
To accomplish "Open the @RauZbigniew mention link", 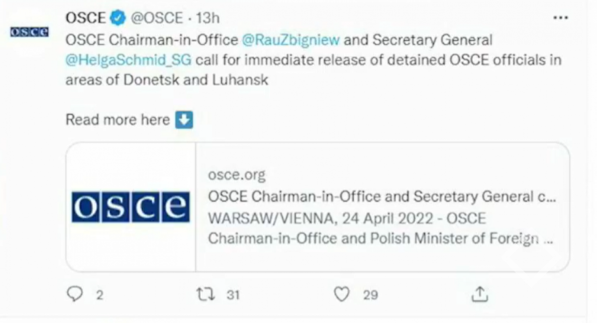I will [291, 40].
